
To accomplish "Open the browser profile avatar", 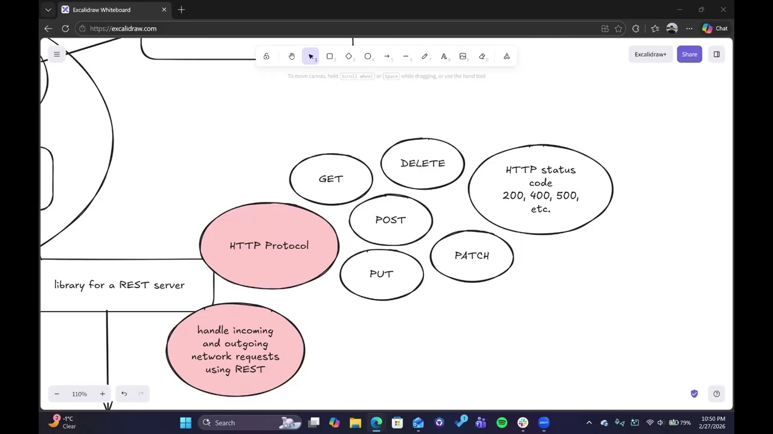I will [x=672, y=28].
